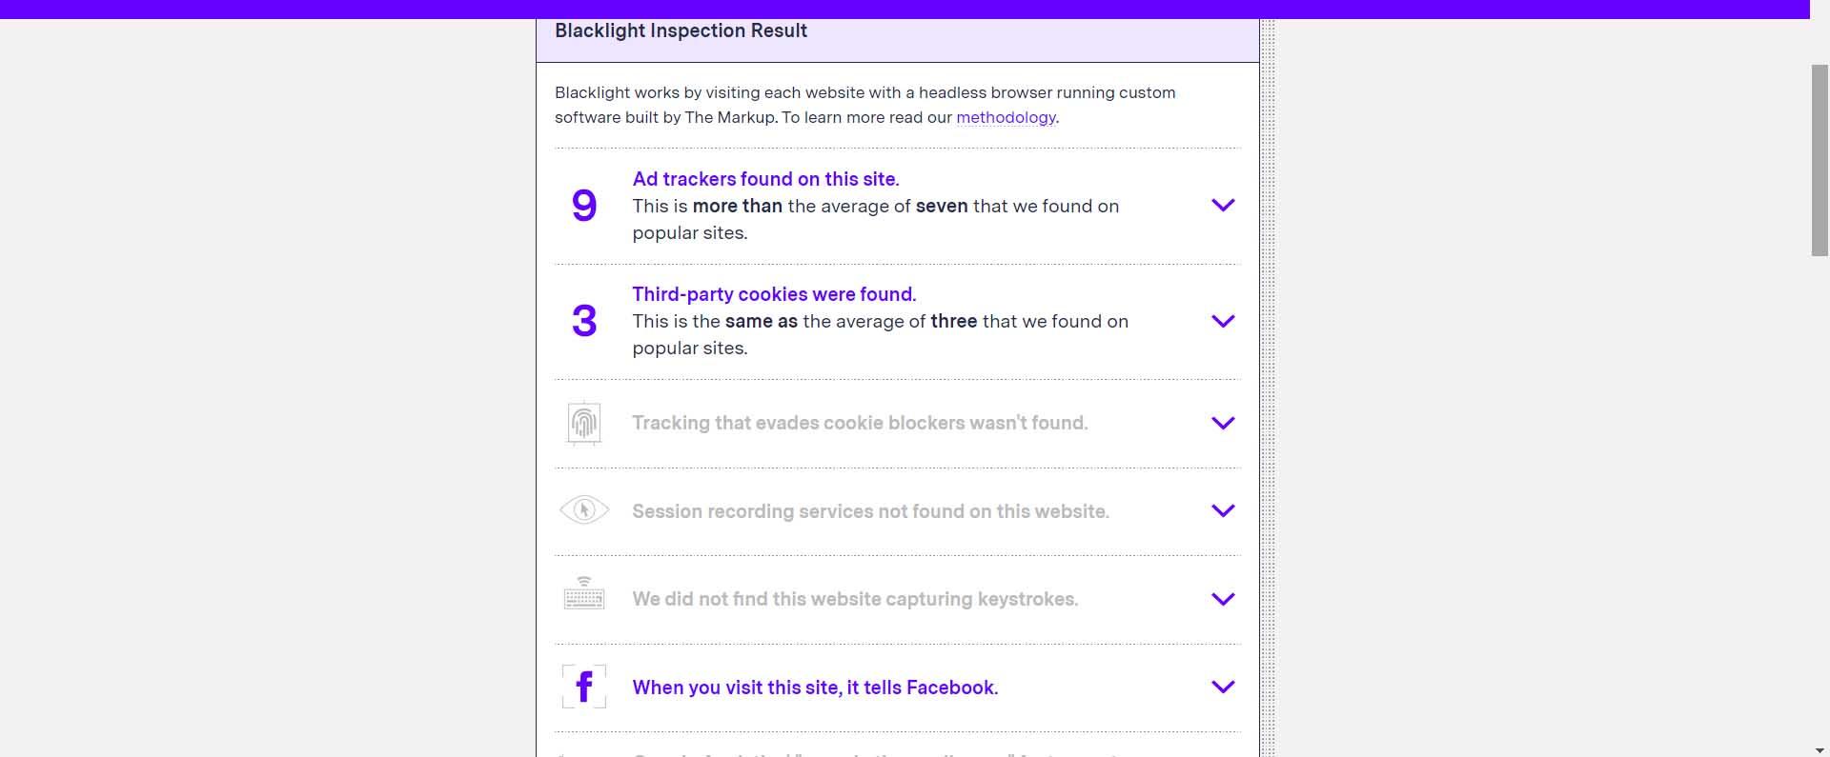Click the keyboard icon for keystroke capturing

point(584,594)
